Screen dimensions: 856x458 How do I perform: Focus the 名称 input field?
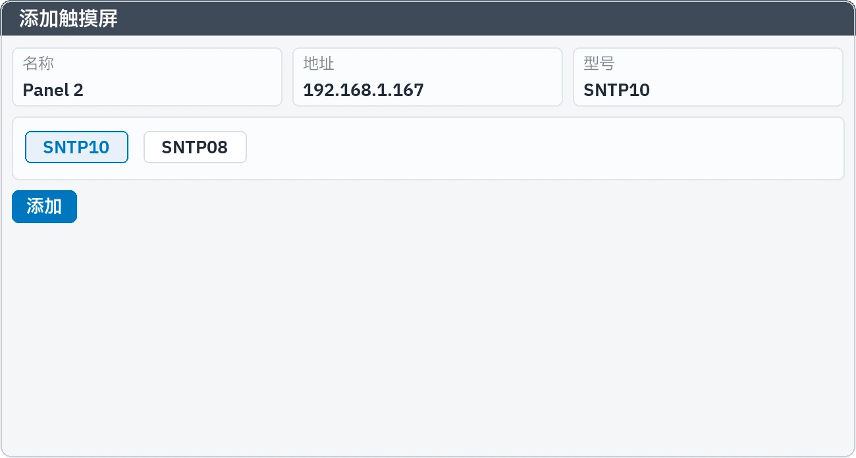147,77
